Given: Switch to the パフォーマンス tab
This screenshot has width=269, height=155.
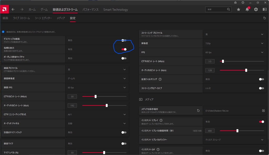Looking at the screenshot, I should coord(90,10).
